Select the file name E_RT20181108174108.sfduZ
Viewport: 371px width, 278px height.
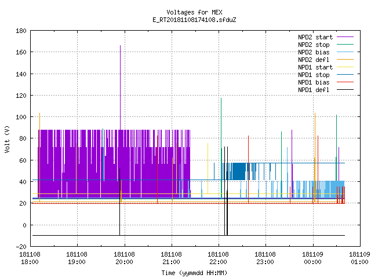pyautogui.click(x=194, y=20)
